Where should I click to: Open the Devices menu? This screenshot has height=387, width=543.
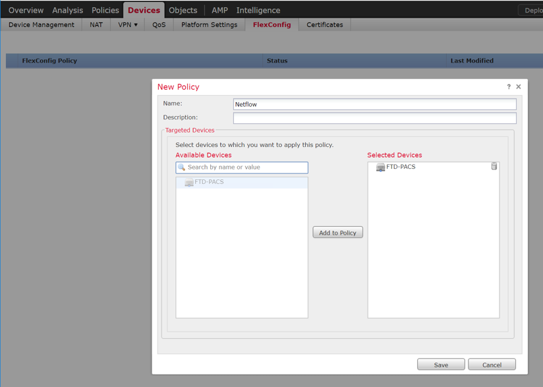point(144,10)
